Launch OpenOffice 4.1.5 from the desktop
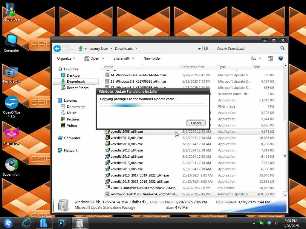 click(x=11, y=107)
